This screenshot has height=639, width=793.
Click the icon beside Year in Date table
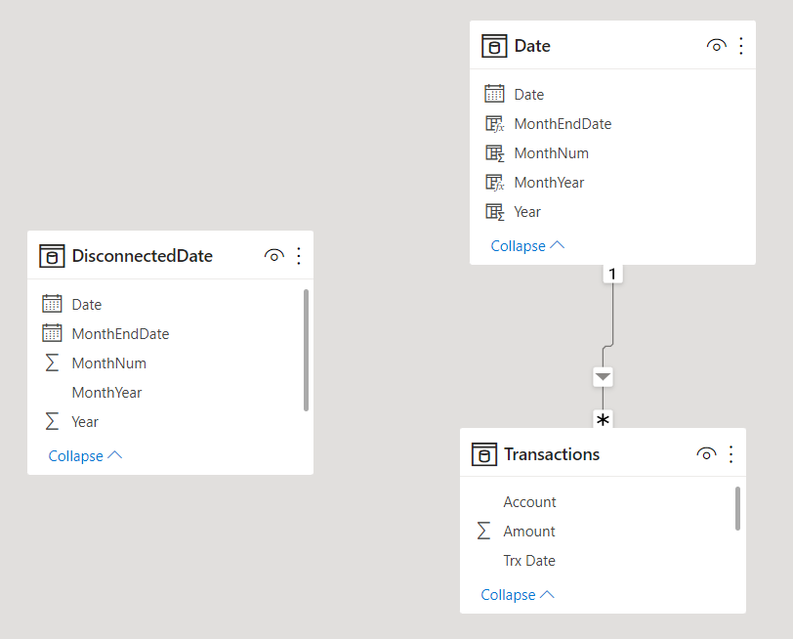tap(494, 212)
